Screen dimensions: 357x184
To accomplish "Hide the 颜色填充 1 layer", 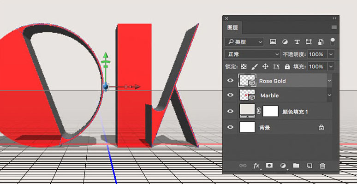I will (x=231, y=111).
